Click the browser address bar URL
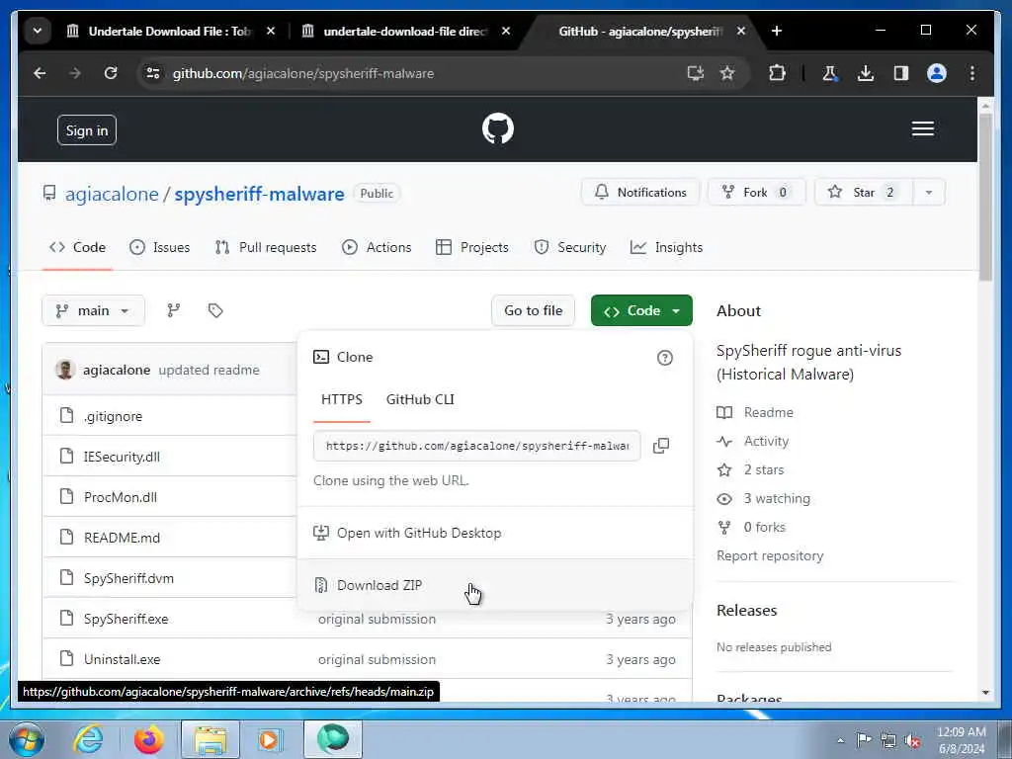 tap(303, 73)
